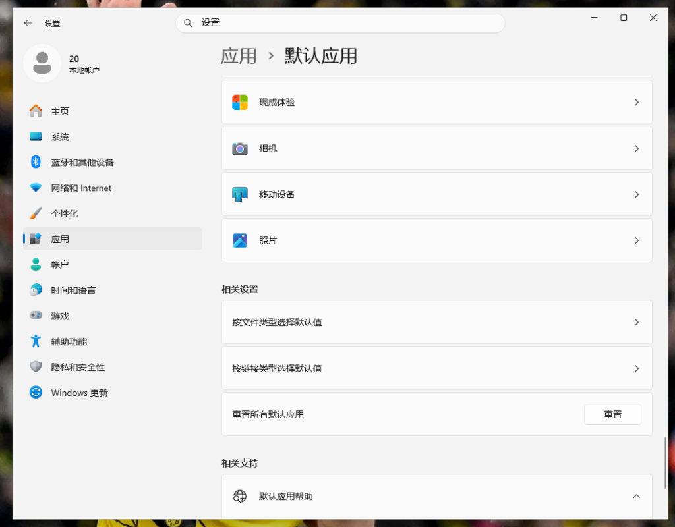The width and height of the screenshot is (675, 527).
Task: Click the Time and language globe icon
Action: 36,290
